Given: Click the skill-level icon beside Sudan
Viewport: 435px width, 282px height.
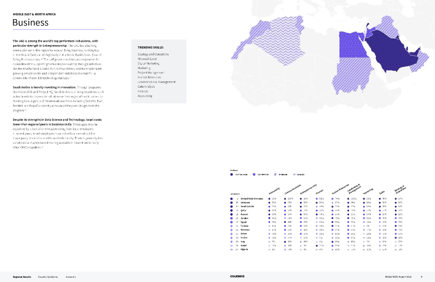Looking at the screenshot, I should coord(232,237).
